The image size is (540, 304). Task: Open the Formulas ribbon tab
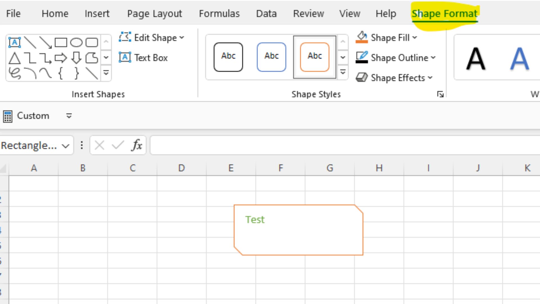(x=219, y=14)
